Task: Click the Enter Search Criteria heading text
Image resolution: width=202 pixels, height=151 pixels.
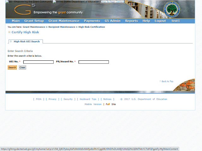Action: (20, 51)
